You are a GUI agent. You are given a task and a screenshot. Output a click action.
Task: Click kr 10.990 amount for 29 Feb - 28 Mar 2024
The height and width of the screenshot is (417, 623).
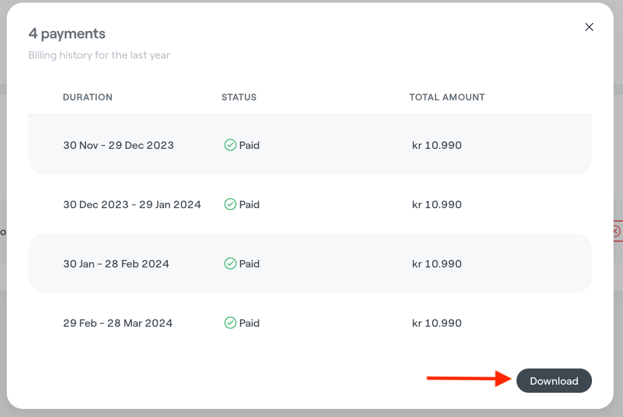[x=437, y=323]
